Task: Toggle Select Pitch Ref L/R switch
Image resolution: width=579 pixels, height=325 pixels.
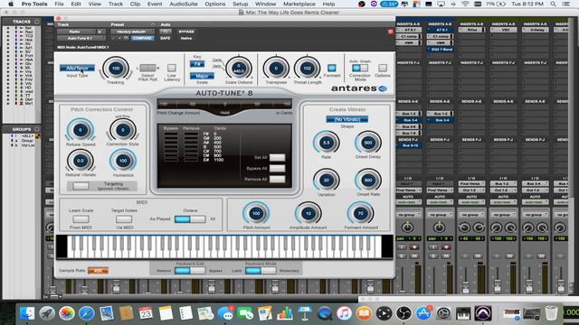Action: pyautogui.click(x=147, y=68)
